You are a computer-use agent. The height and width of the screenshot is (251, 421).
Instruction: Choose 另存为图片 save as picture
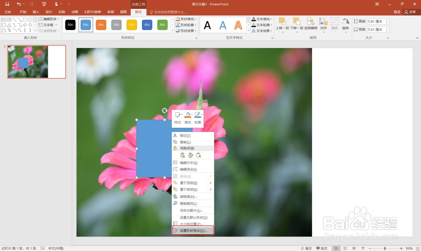[193, 210]
